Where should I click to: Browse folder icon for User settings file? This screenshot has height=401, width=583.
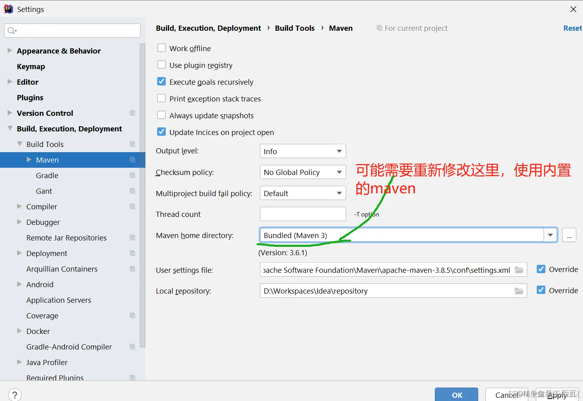click(x=519, y=270)
